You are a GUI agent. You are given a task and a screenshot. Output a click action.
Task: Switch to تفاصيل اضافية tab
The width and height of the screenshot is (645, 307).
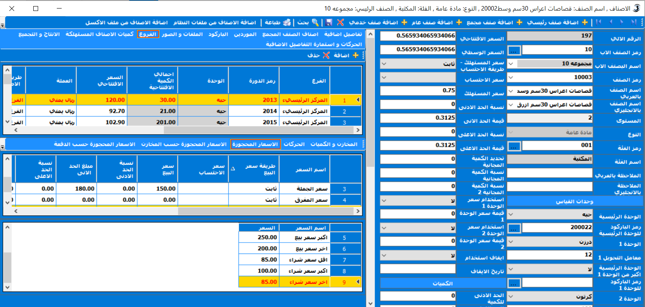[343, 34]
